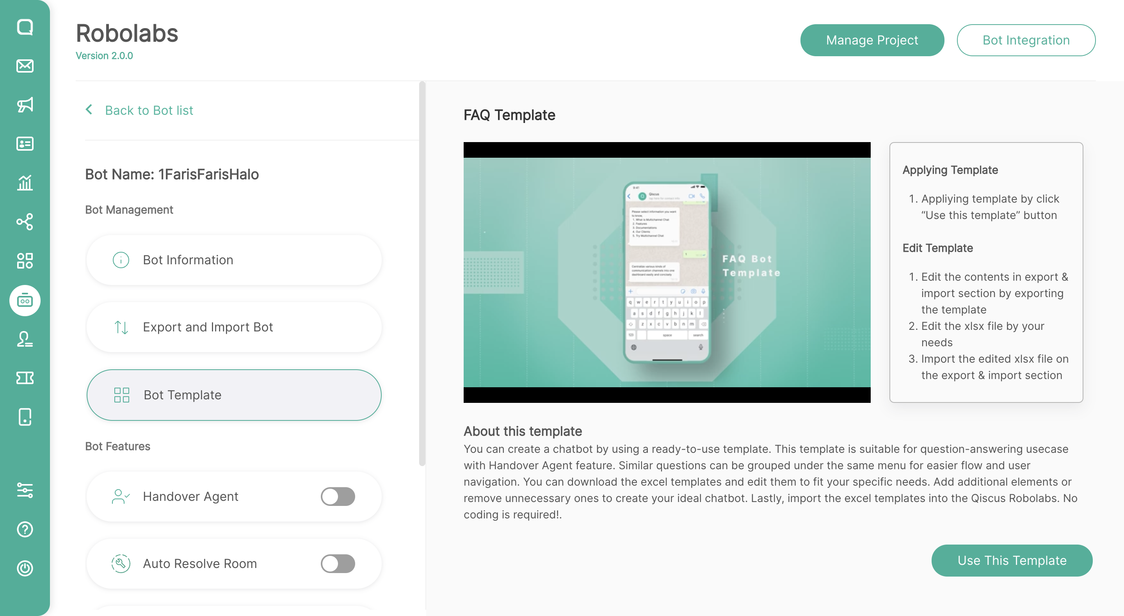Image resolution: width=1124 pixels, height=616 pixels.
Task: Open the Bot Information menu item
Action: (234, 260)
